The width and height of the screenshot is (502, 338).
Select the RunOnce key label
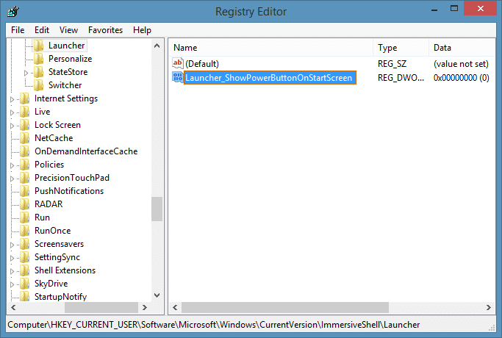pyautogui.click(x=52, y=231)
